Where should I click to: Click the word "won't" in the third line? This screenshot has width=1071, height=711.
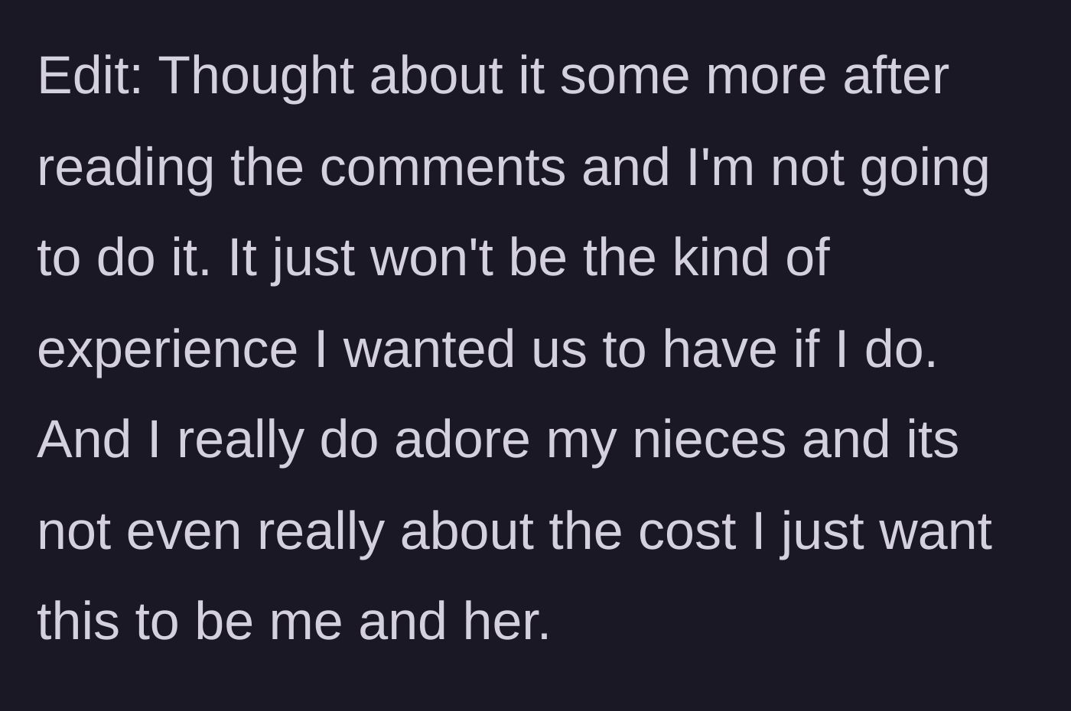tap(432, 258)
